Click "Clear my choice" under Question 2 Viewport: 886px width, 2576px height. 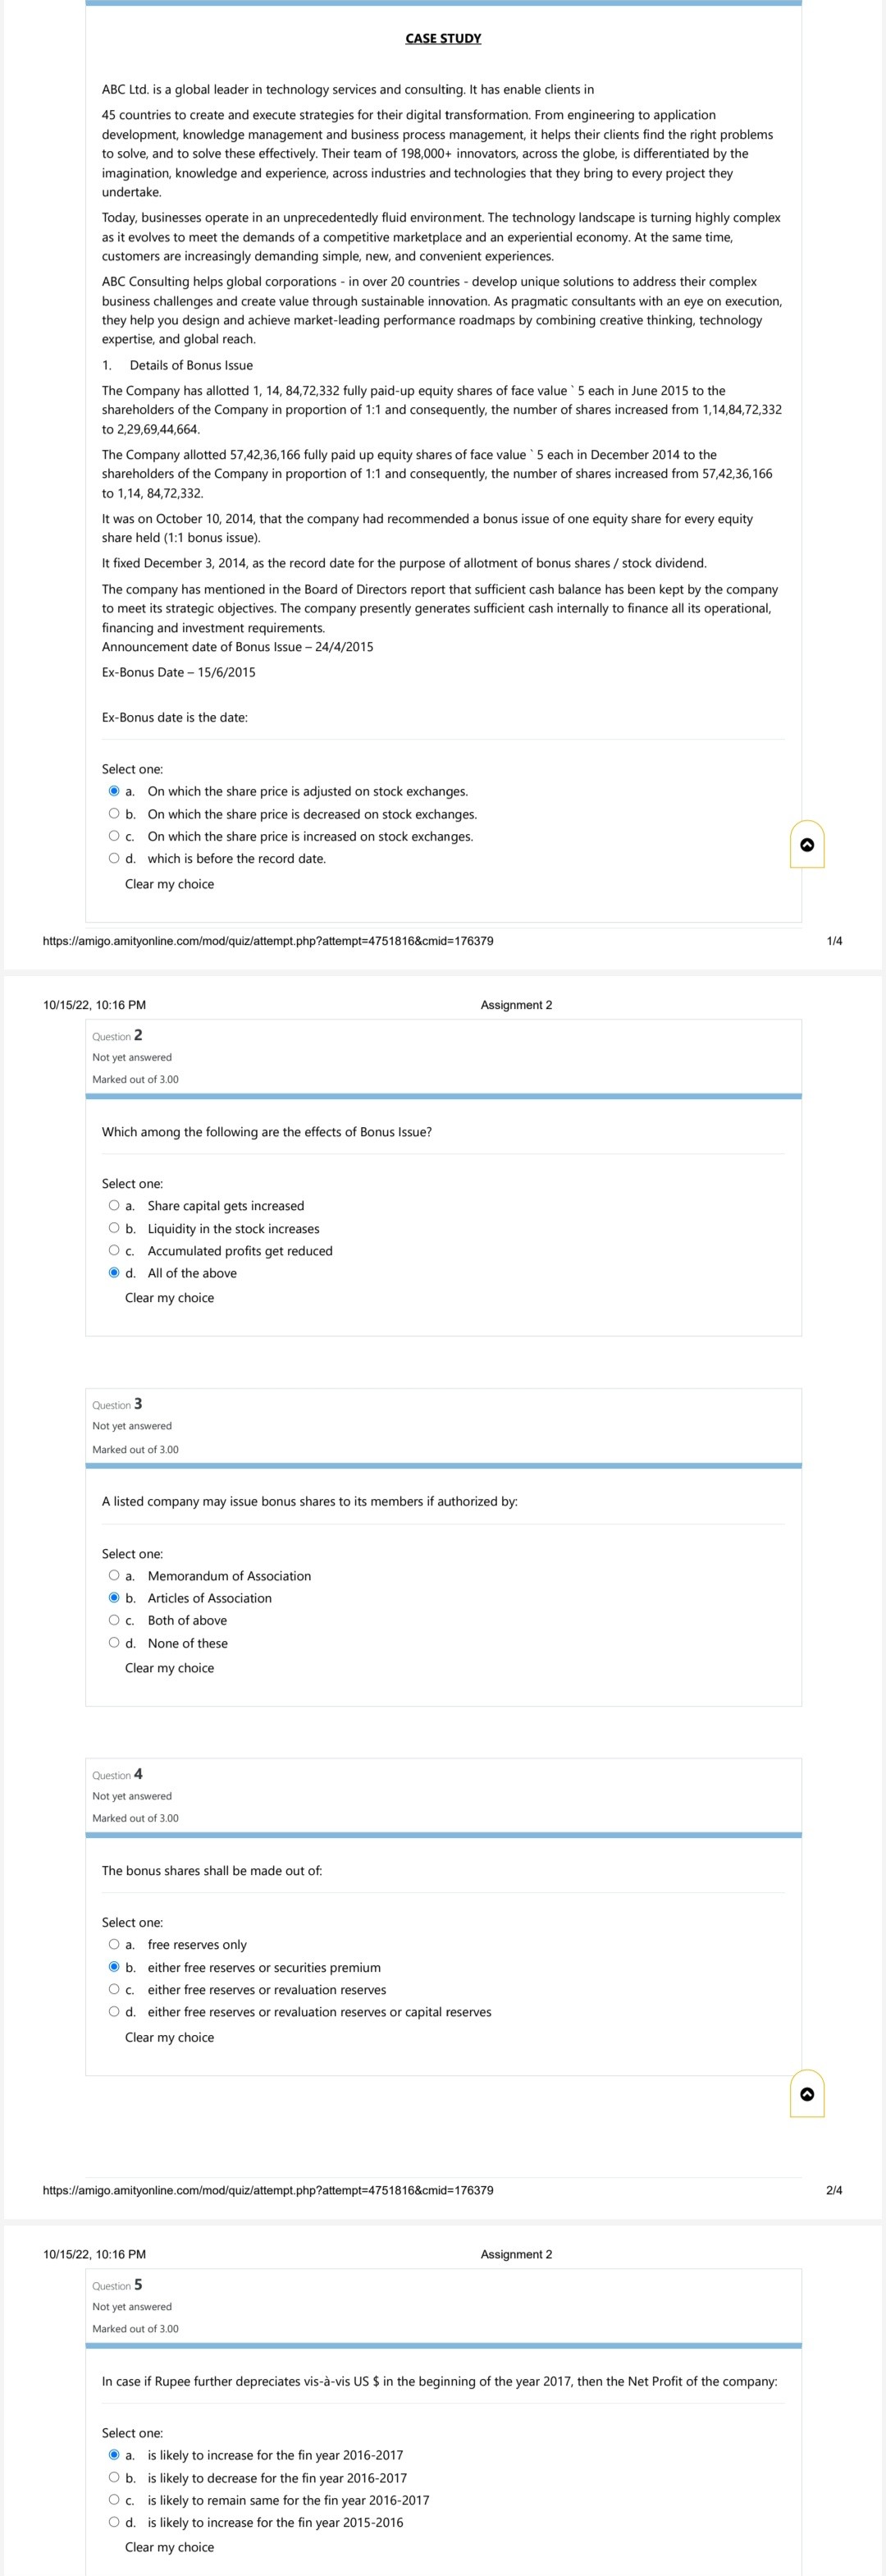(x=168, y=1297)
